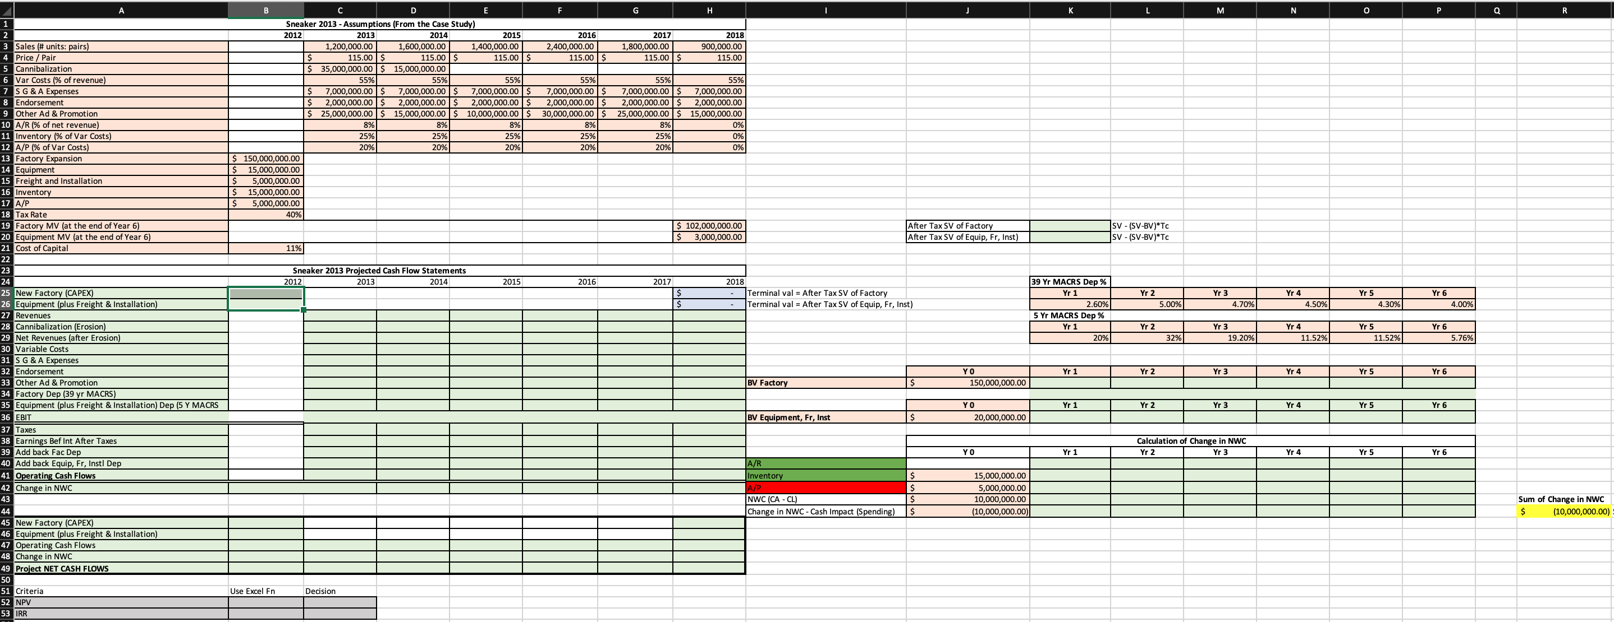Click the column B header
Image resolution: width=1614 pixels, height=622 pixels.
[x=265, y=10]
